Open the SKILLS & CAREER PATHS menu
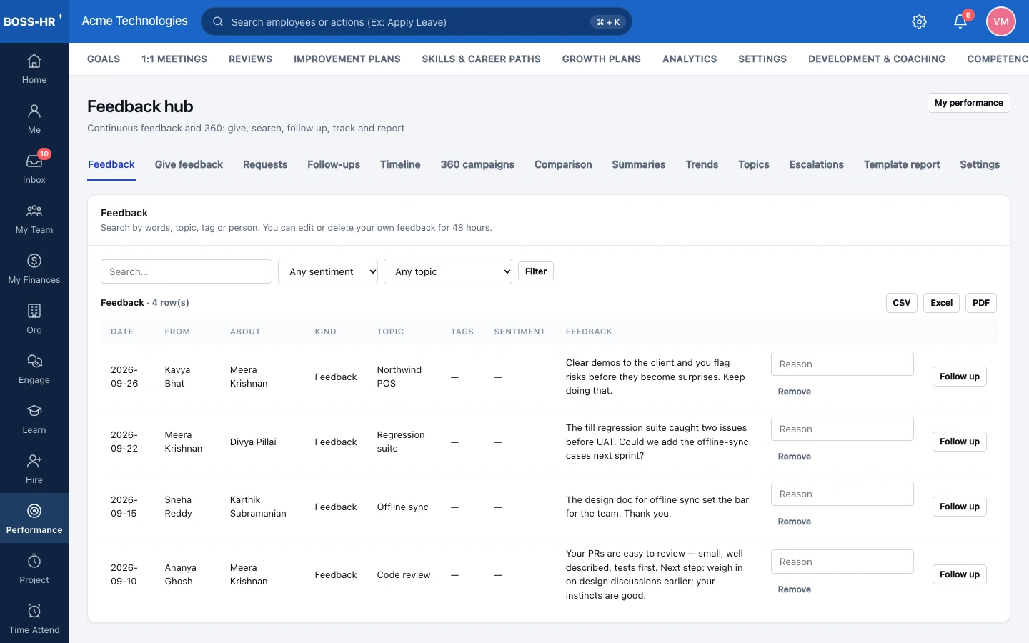This screenshot has height=643, width=1029. 481,59
